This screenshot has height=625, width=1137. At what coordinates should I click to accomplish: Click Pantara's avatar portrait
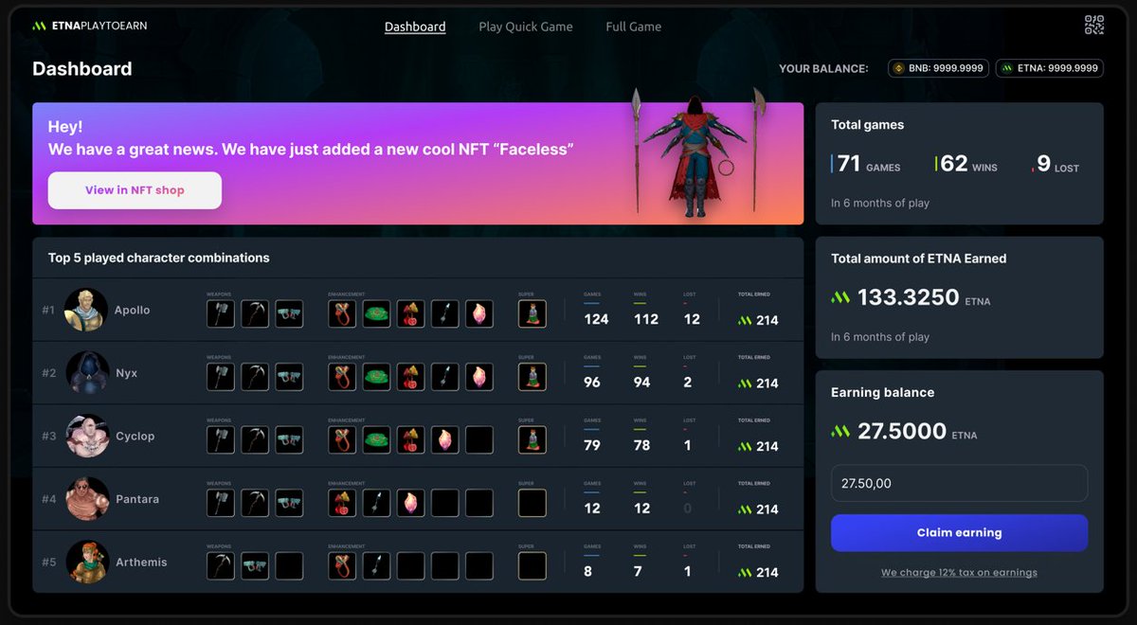click(x=86, y=499)
